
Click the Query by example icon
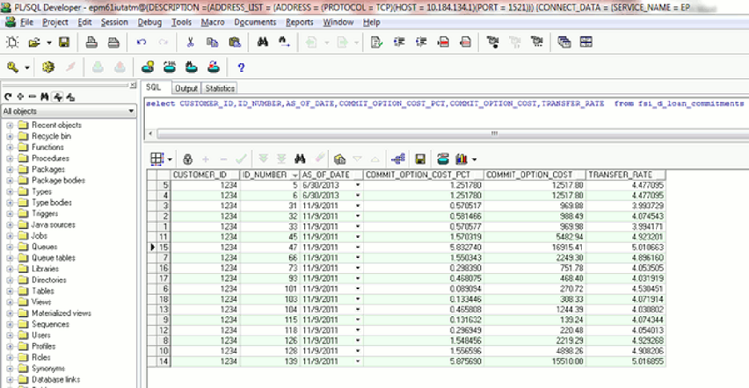click(339, 159)
